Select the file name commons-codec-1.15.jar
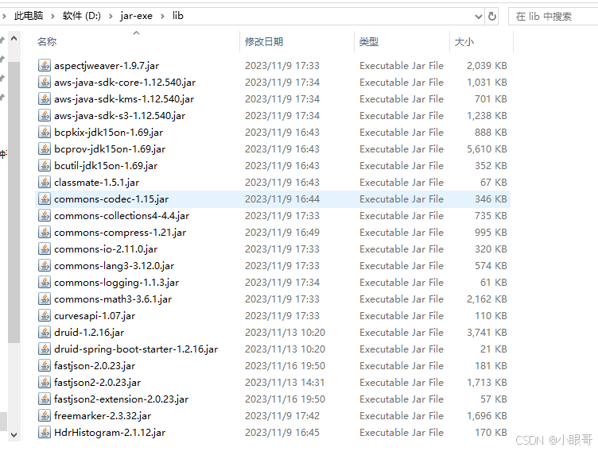Screen dimensions: 598x451 (x=111, y=199)
